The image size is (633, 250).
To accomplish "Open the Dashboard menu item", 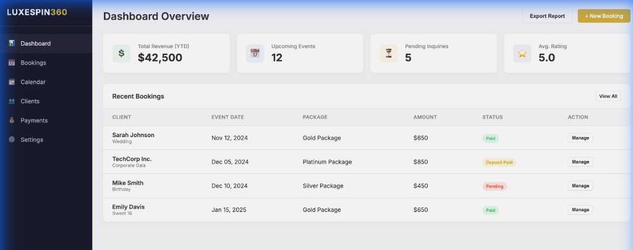I will [46, 43].
